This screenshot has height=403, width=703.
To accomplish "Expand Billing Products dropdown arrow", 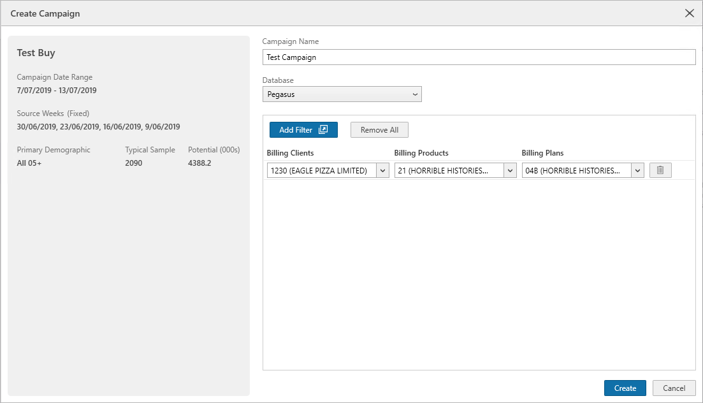I will (x=510, y=170).
